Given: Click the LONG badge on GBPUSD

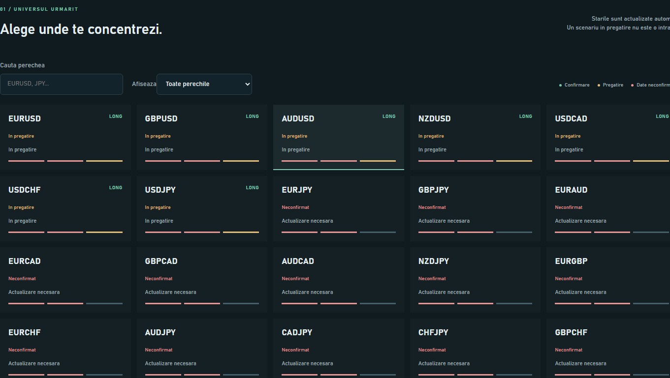Looking at the screenshot, I should click(x=252, y=116).
